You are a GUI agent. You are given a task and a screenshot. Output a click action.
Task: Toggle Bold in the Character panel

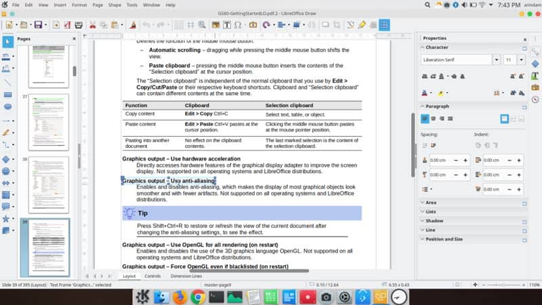[x=425, y=77]
